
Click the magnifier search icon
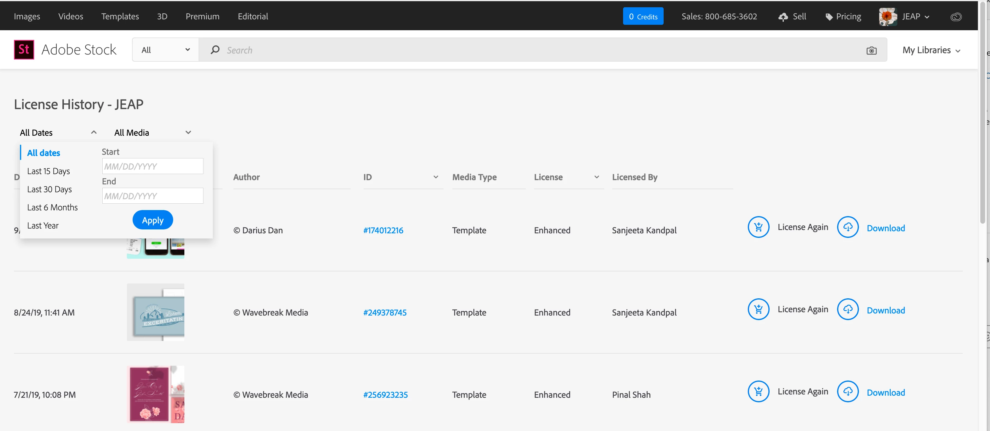[215, 50]
